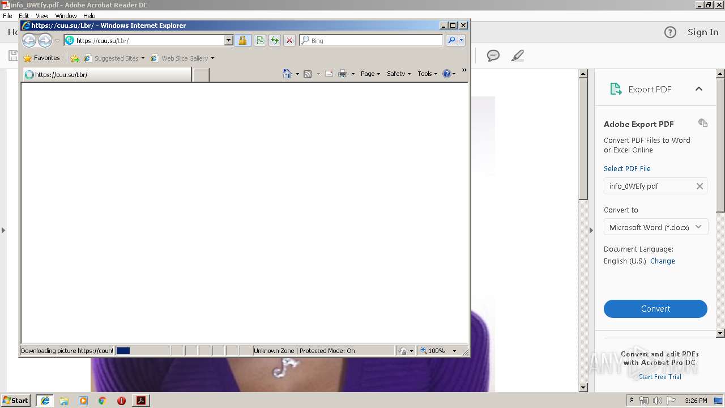Screen dimensions: 725x408
Task: Open the Favorites center
Action: [x=41, y=58]
